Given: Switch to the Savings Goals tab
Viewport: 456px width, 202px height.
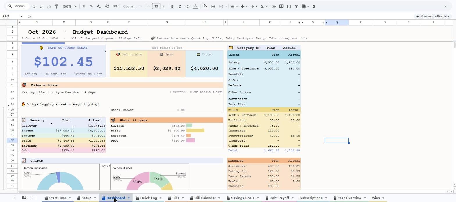Looking at the screenshot, I should (x=243, y=198).
